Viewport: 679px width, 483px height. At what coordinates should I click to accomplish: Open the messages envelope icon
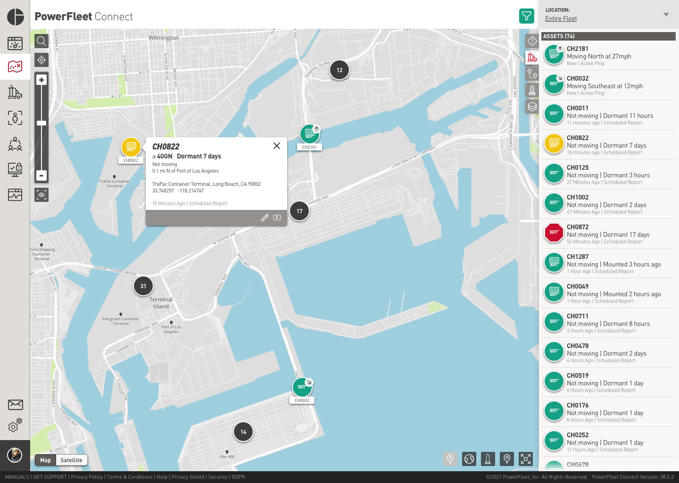(15, 405)
